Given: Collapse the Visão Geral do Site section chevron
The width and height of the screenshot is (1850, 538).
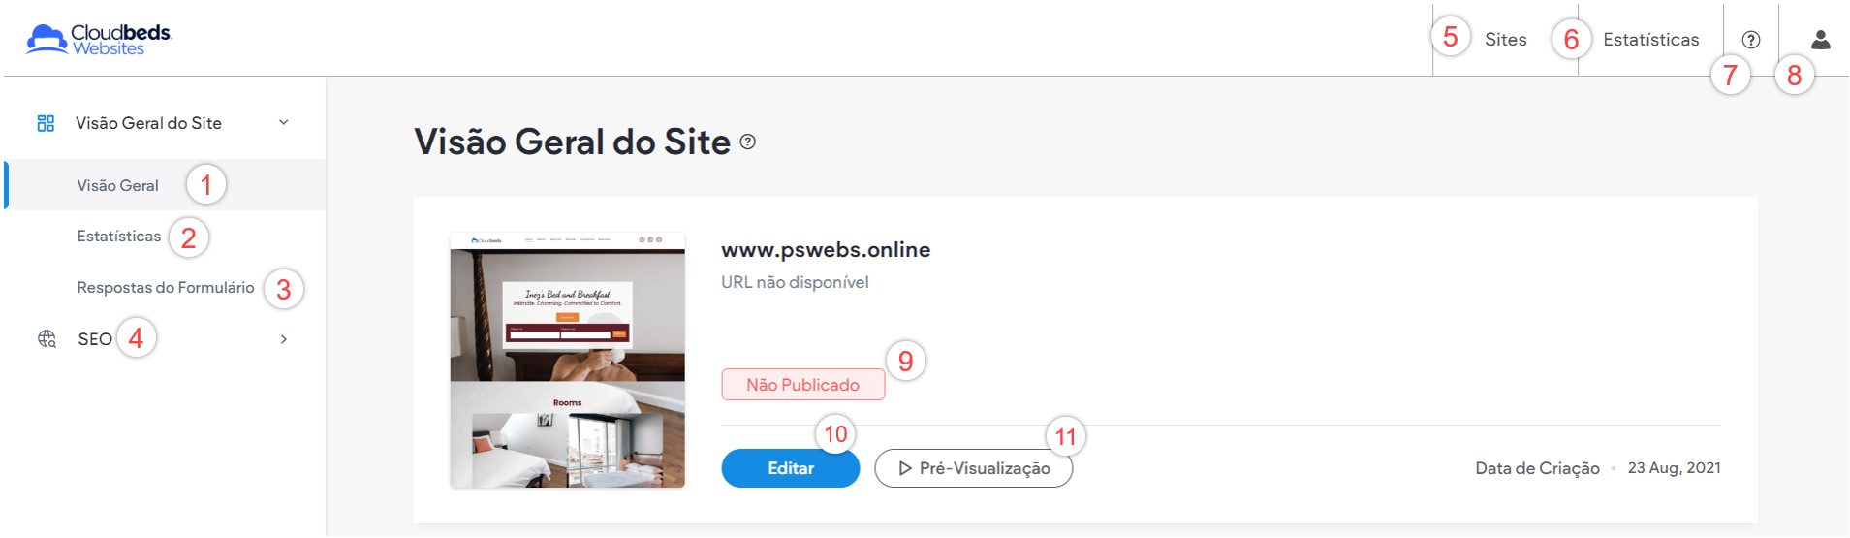Looking at the screenshot, I should coord(284,122).
